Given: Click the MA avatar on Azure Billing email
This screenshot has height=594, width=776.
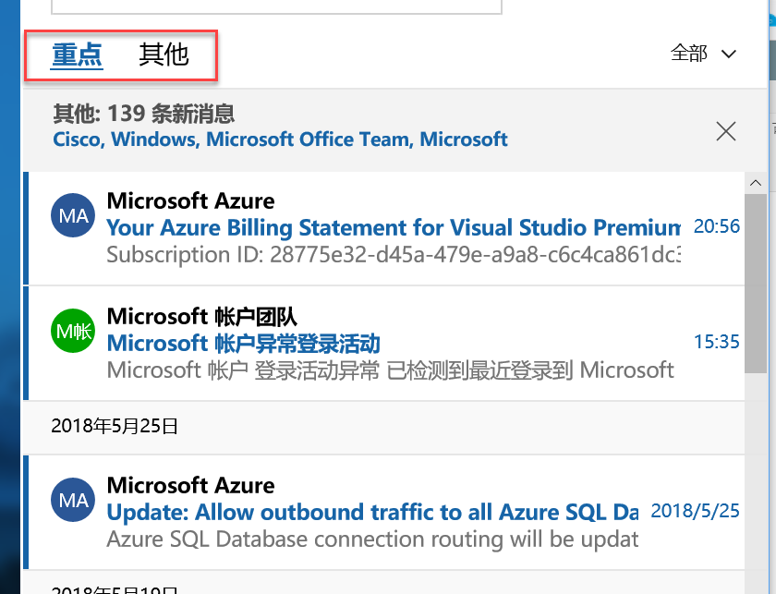Looking at the screenshot, I should tap(73, 216).
